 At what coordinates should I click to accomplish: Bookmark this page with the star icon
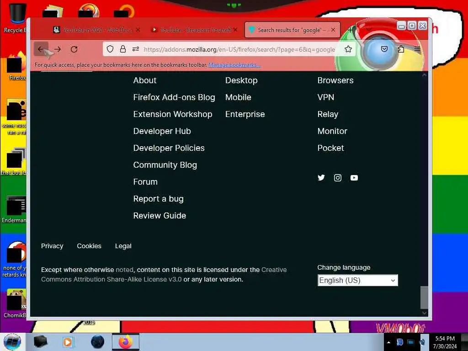[348, 49]
